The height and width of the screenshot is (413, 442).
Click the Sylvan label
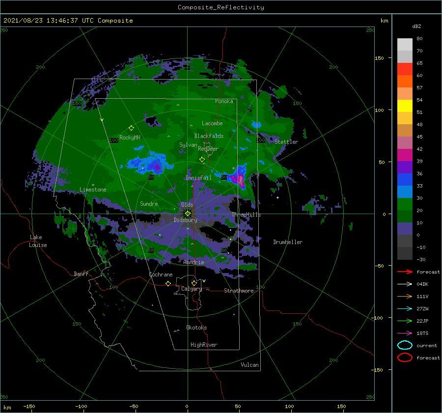(188, 145)
